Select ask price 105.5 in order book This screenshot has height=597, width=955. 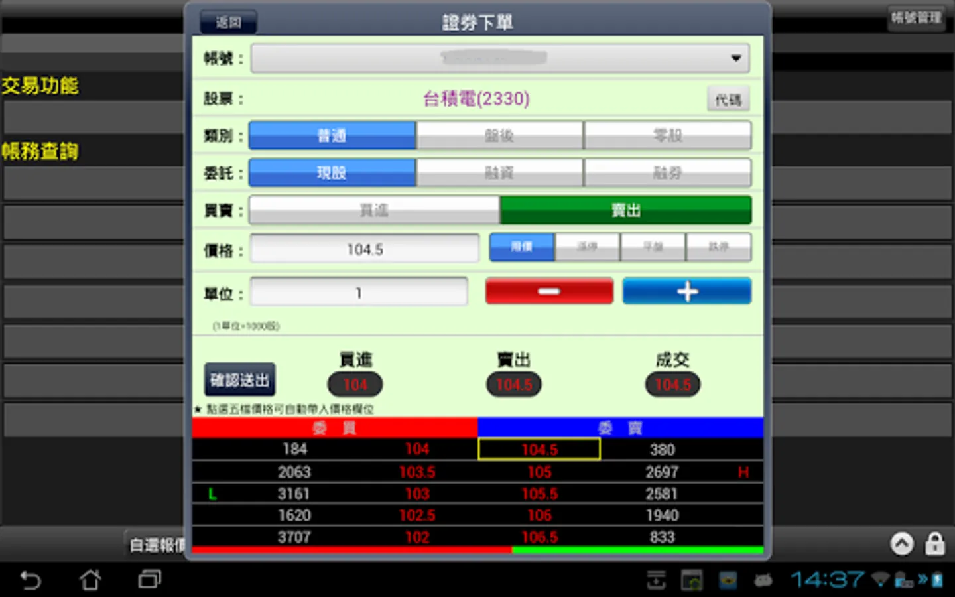[539, 494]
